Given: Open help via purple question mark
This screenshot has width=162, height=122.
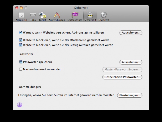Looking at the screenshot, I should coord(19,105).
